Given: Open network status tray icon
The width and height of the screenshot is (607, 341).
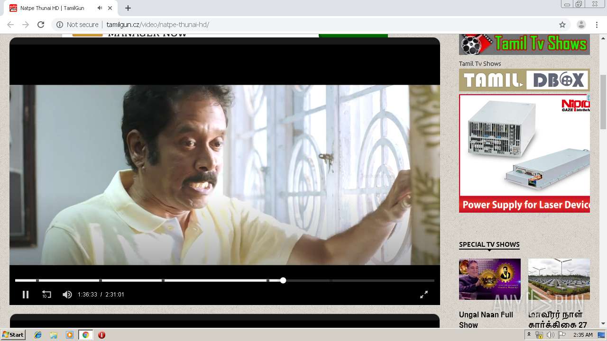Looking at the screenshot, I should [539, 335].
